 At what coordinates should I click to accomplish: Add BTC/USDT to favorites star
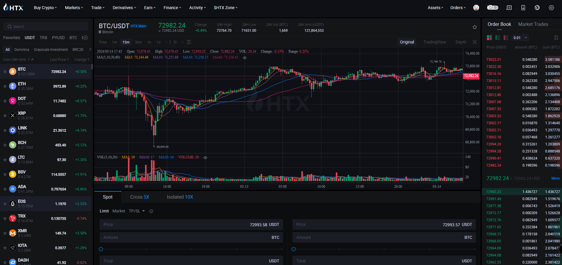tap(475, 27)
